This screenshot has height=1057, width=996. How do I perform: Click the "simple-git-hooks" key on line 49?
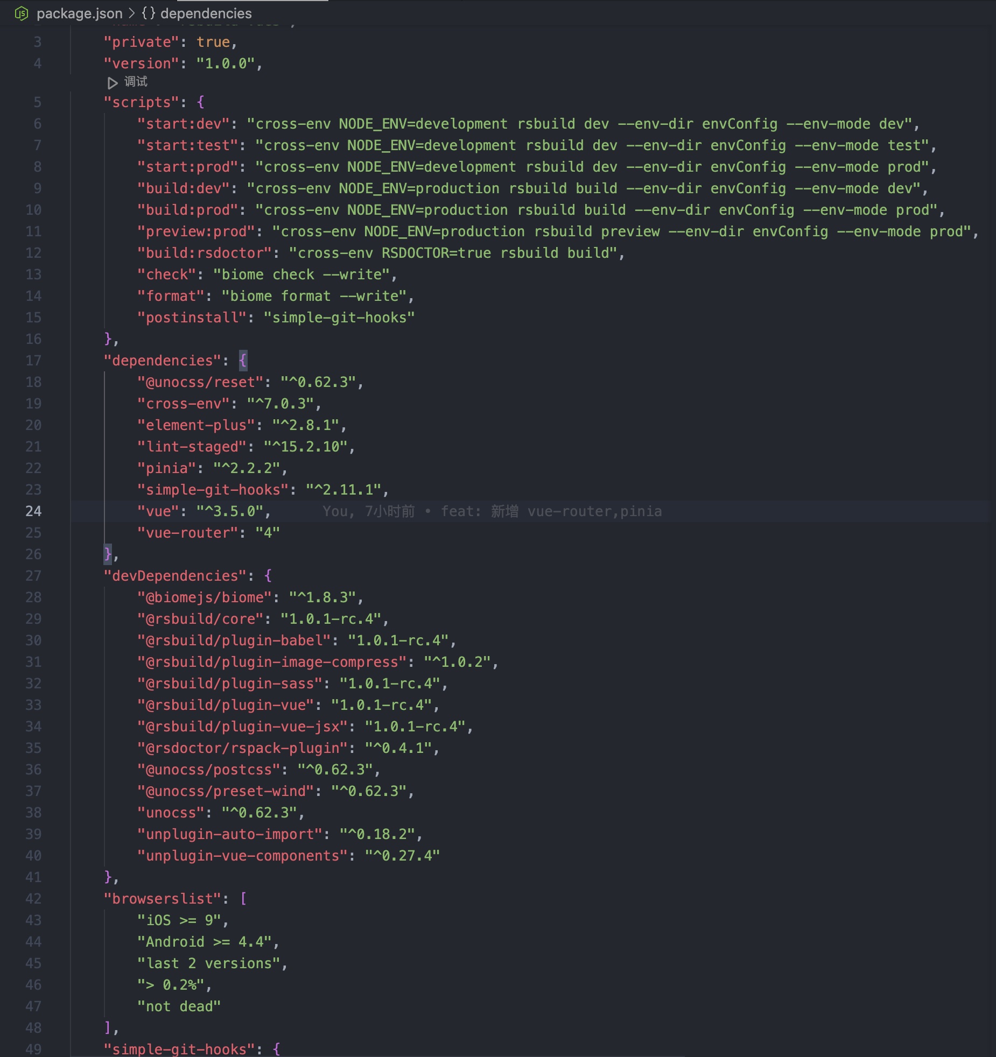point(179,1049)
